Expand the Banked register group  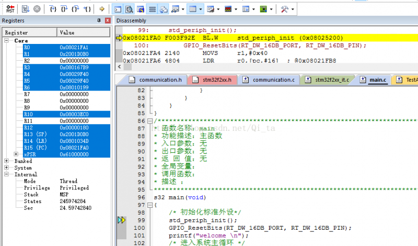[7, 161]
